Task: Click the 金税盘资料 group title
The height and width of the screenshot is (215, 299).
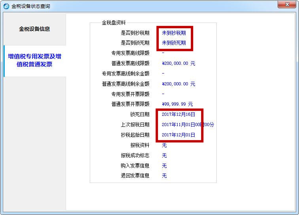Action: pyautogui.click(x=114, y=23)
